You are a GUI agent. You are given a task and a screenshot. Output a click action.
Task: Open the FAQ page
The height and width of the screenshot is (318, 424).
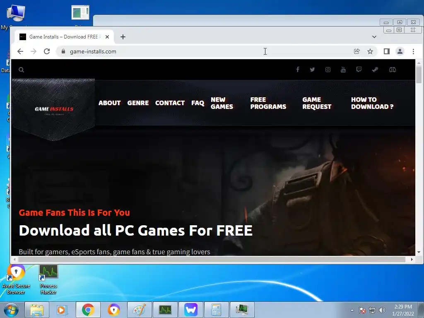pyautogui.click(x=198, y=103)
